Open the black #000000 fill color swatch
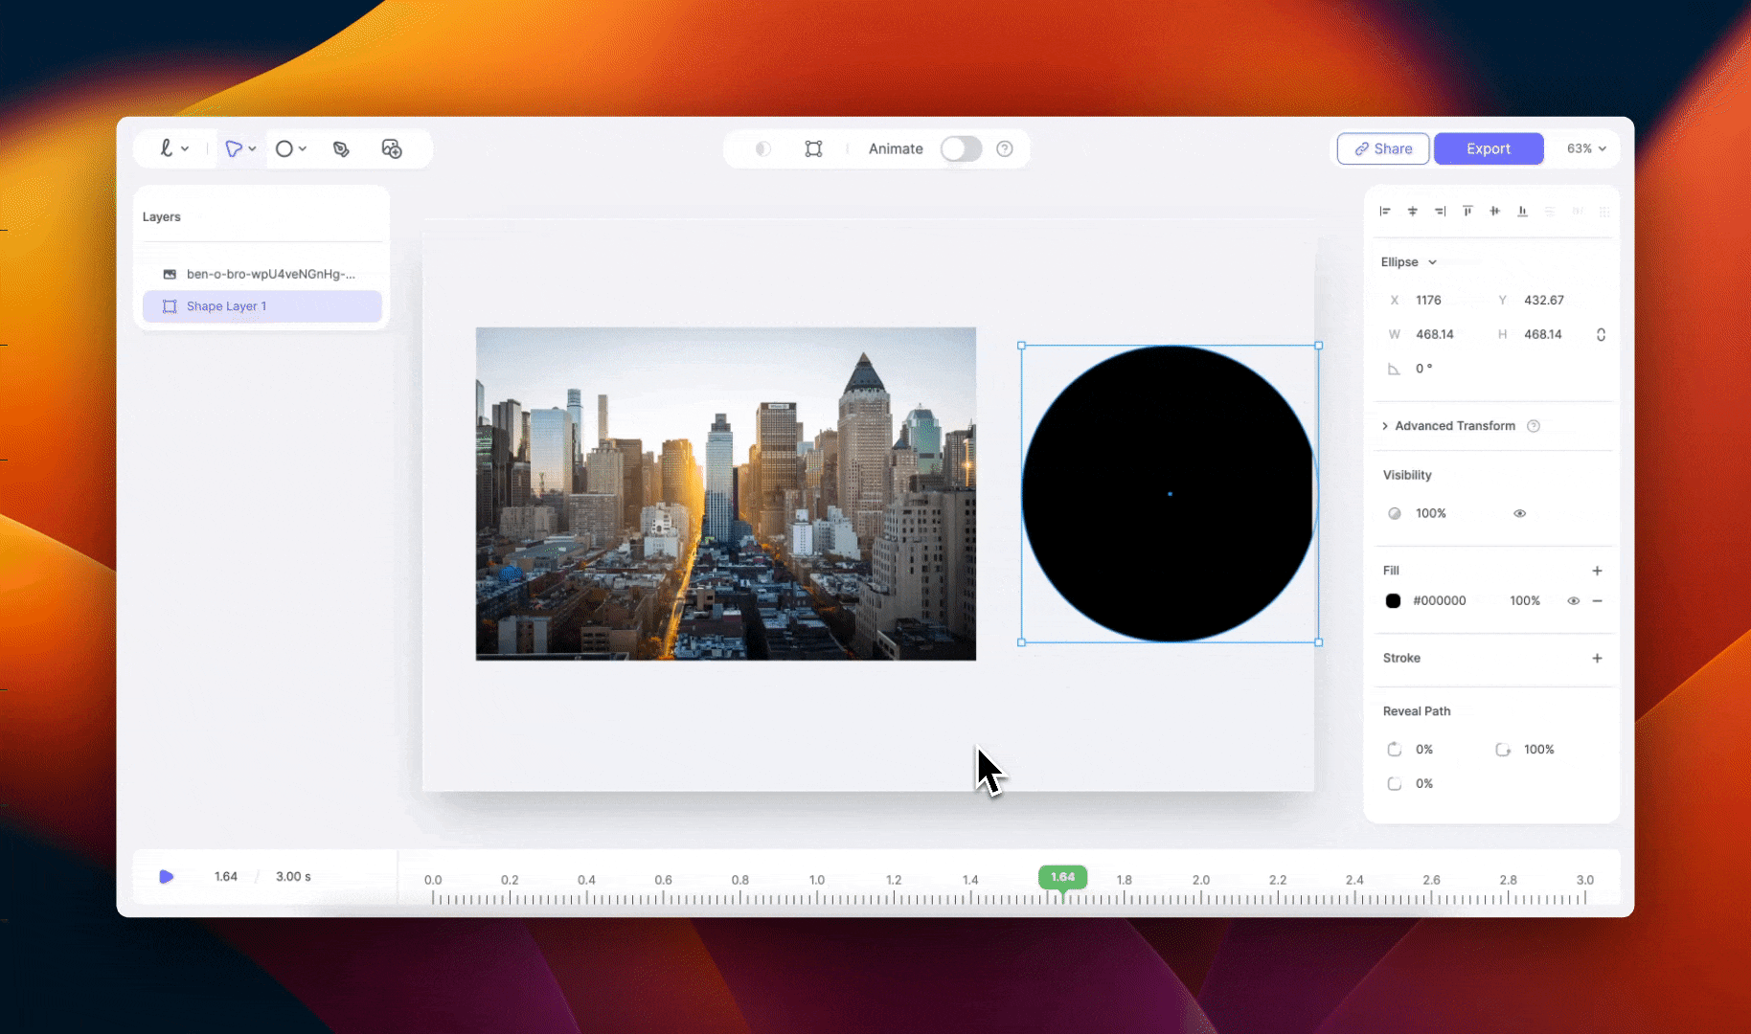 (x=1393, y=600)
